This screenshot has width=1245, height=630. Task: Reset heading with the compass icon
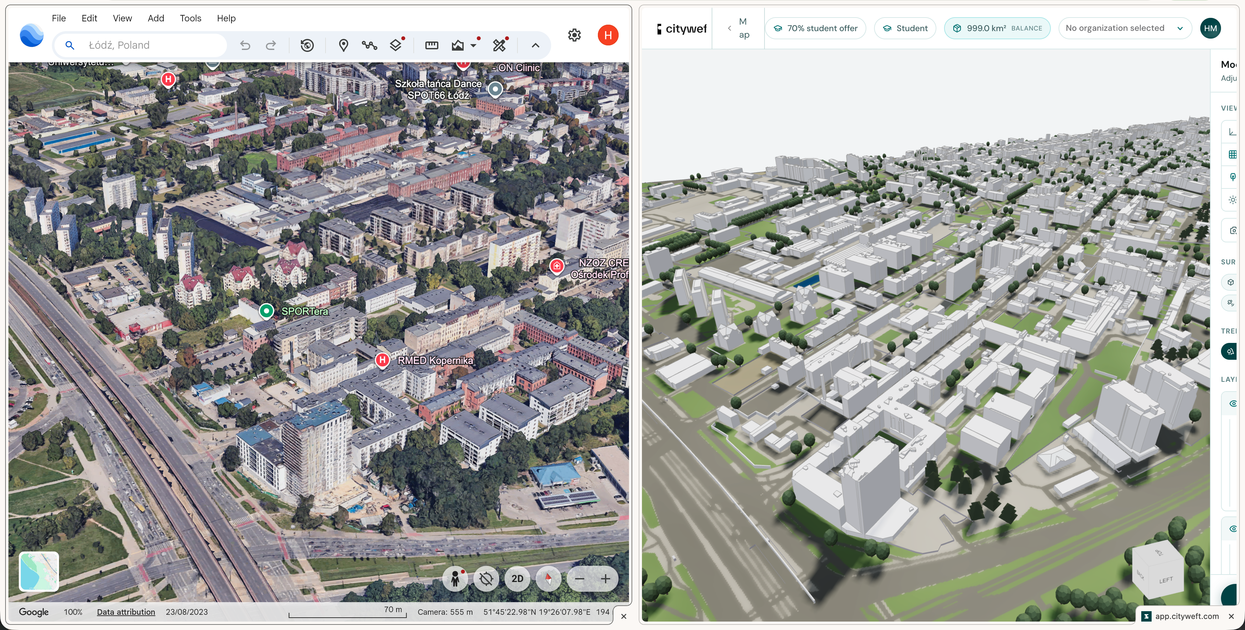548,579
